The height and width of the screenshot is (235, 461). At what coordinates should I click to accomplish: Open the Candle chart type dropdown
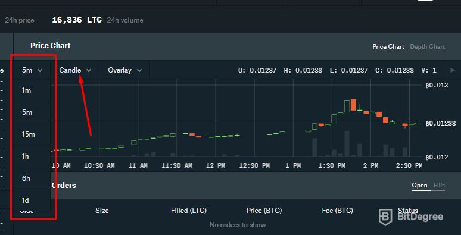click(x=75, y=70)
